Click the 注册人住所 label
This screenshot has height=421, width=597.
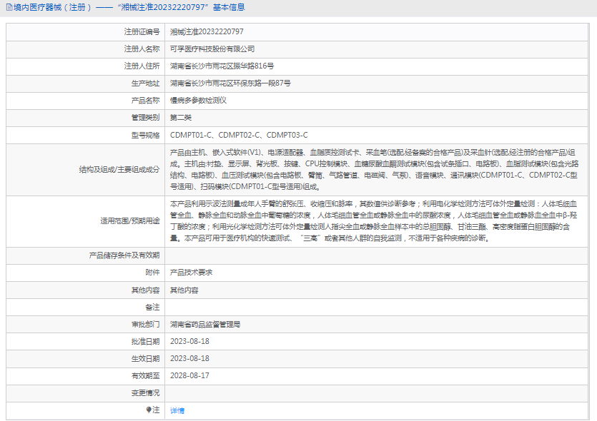click(x=142, y=66)
